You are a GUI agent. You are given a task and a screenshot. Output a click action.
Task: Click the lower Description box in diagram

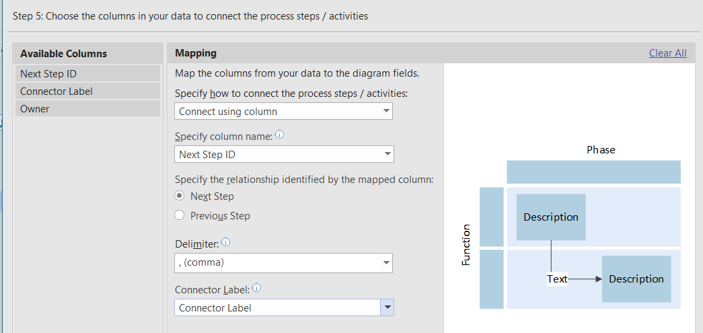pyautogui.click(x=636, y=279)
